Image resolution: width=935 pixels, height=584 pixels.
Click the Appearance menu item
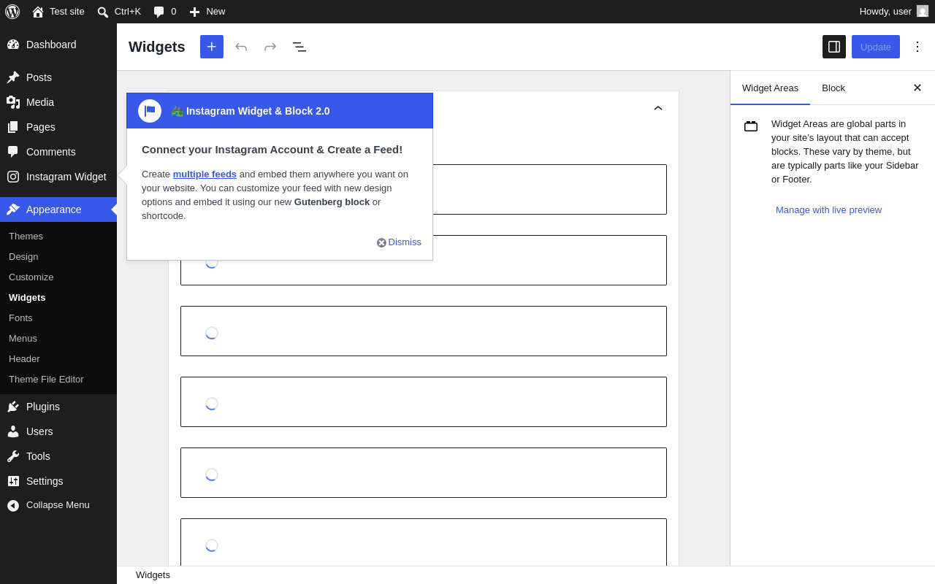pyautogui.click(x=58, y=210)
